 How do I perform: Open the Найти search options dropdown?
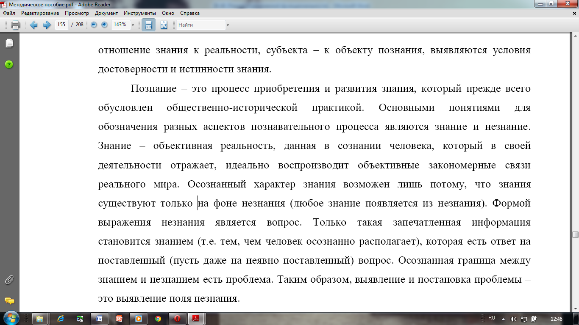click(228, 25)
